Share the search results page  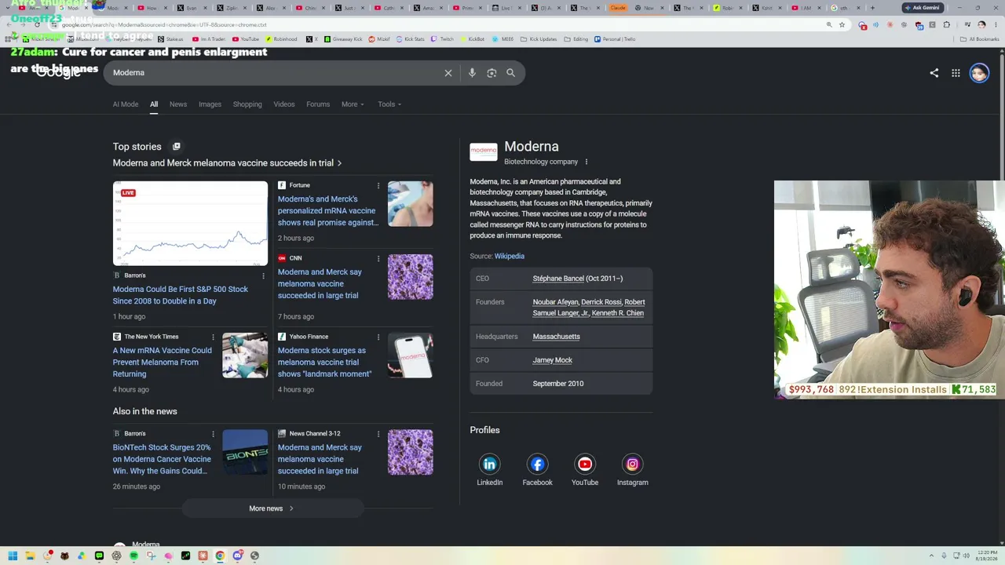(934, 73)
